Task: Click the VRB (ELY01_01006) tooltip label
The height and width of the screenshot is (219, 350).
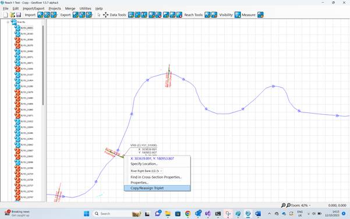Action: pyautogui.click(x=143, y=146)
